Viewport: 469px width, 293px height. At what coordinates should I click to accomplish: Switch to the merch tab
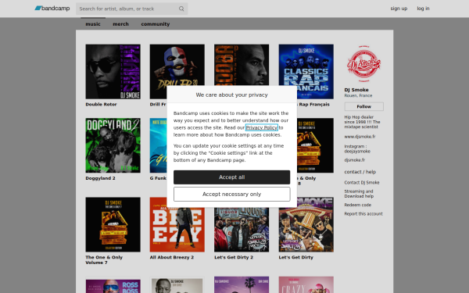120,24
